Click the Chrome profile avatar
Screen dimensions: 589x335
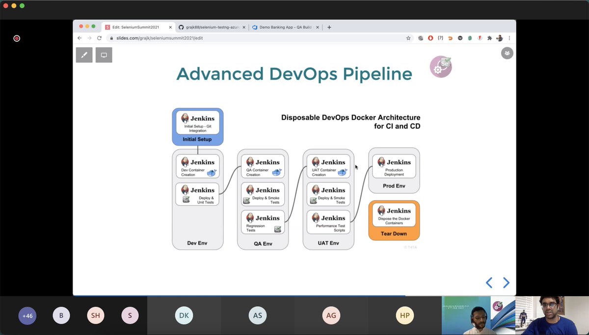pos(499,38)
